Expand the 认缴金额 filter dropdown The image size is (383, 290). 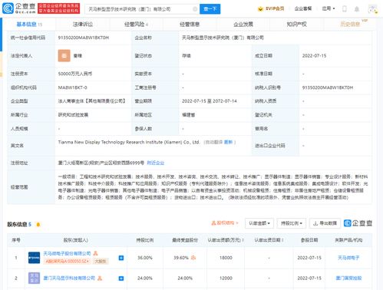[259, 223]
